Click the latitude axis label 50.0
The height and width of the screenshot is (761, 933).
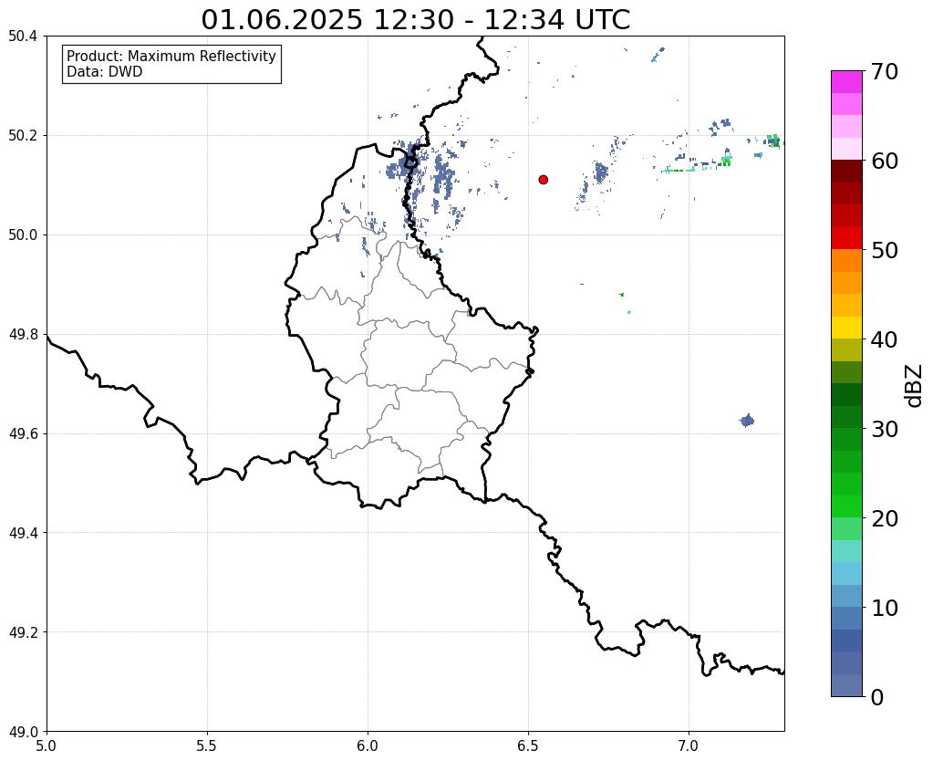(23, 235)
